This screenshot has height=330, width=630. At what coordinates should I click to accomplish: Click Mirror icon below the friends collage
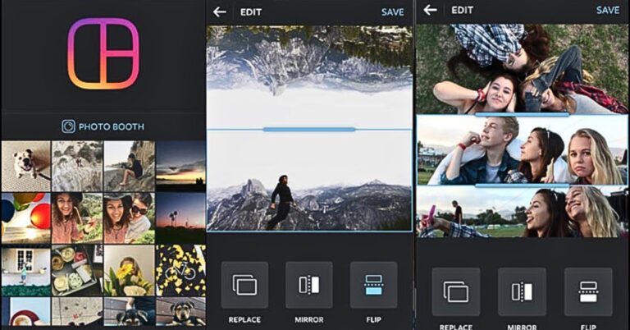point(522,291)
